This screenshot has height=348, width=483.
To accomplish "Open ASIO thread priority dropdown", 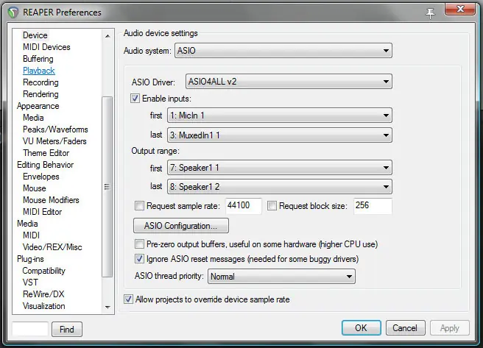I will click(x=281, y=277).
